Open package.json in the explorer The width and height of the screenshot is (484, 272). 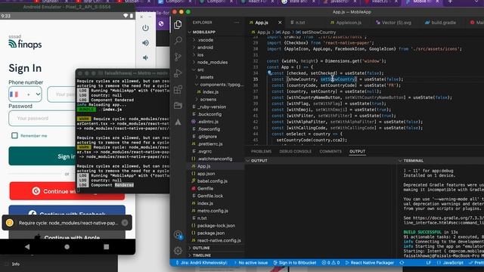click(x=211, y=233)
